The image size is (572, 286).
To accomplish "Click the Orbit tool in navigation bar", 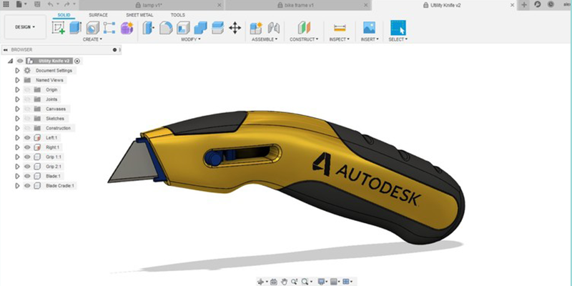I will click(260, 282).
